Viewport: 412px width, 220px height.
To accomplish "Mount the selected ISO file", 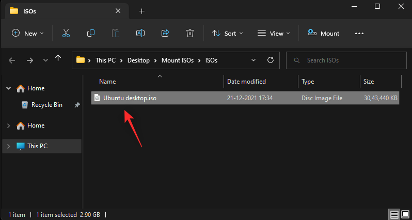I will pos(323,34).
